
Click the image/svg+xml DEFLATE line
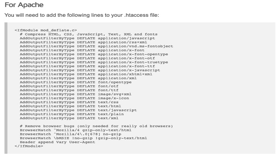75,94
